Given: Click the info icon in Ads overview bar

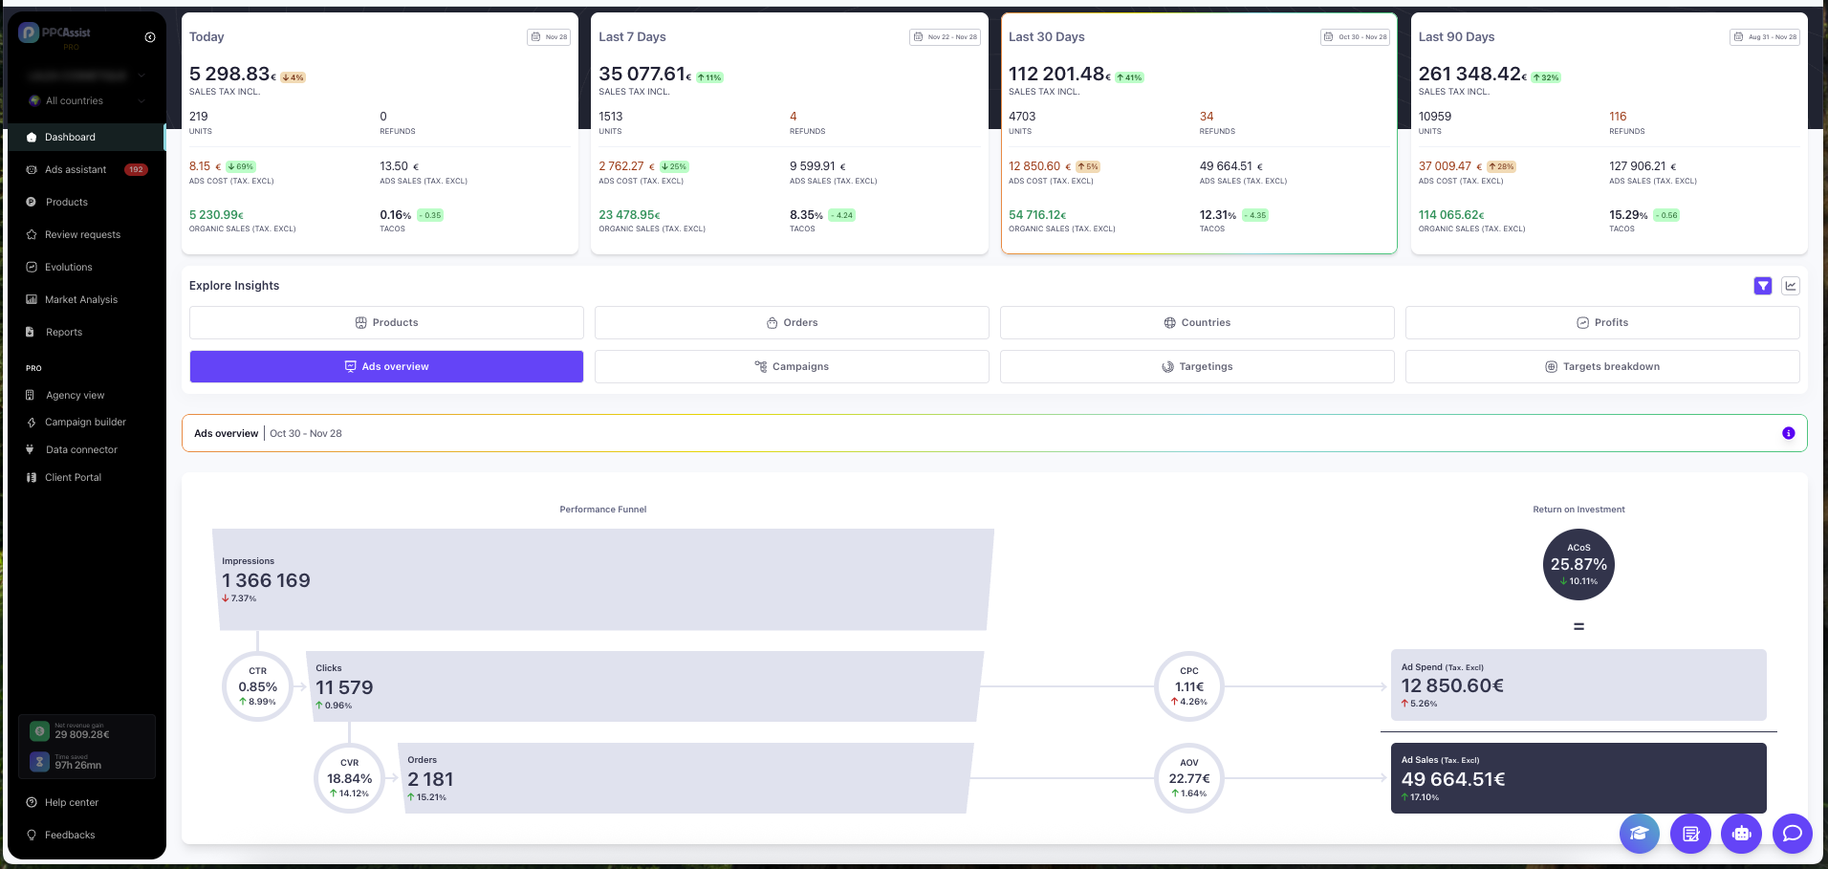Looking at the screenshot, I should [1788, 433].
